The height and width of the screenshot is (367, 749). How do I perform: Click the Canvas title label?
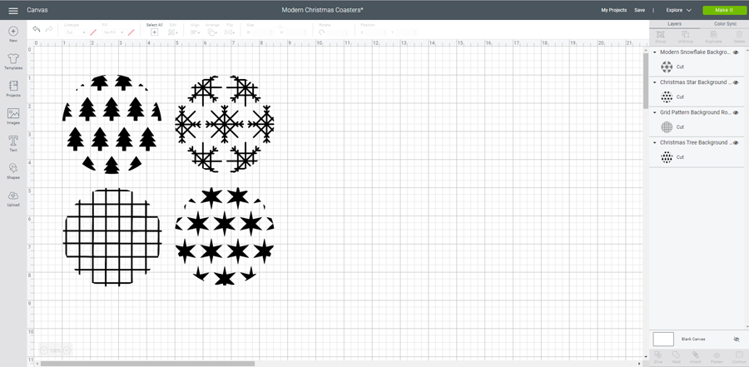(37, 10)
